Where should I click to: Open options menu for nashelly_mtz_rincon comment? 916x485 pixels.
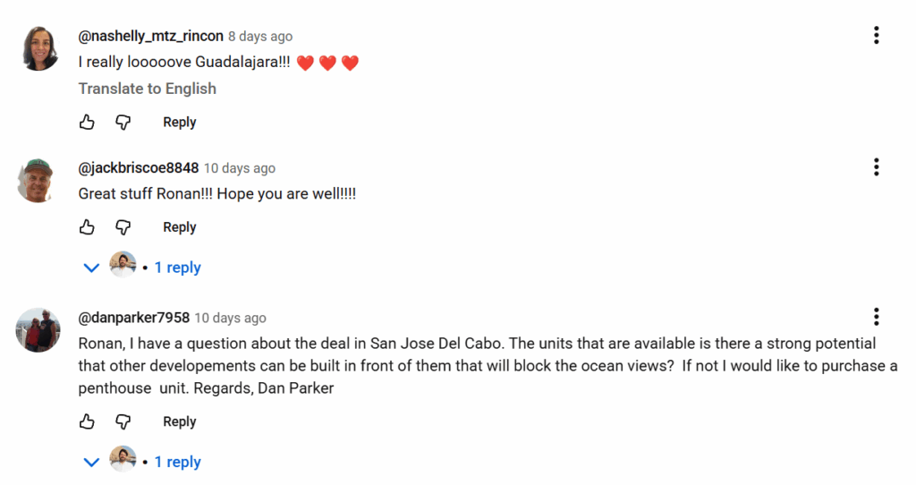pyautogui.click(x=876, y=36)
